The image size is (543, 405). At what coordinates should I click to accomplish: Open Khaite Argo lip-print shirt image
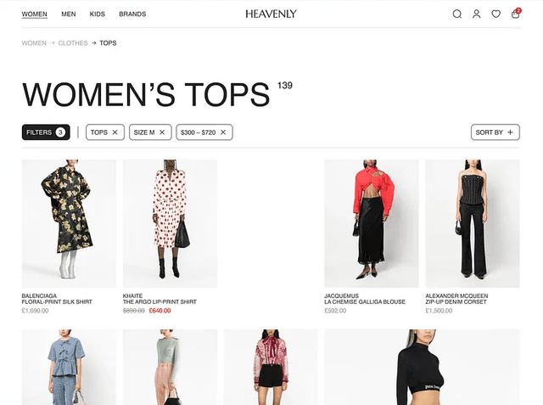coord(170,223)
